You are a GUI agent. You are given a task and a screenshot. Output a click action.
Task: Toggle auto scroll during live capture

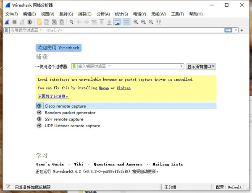[117, 22]
